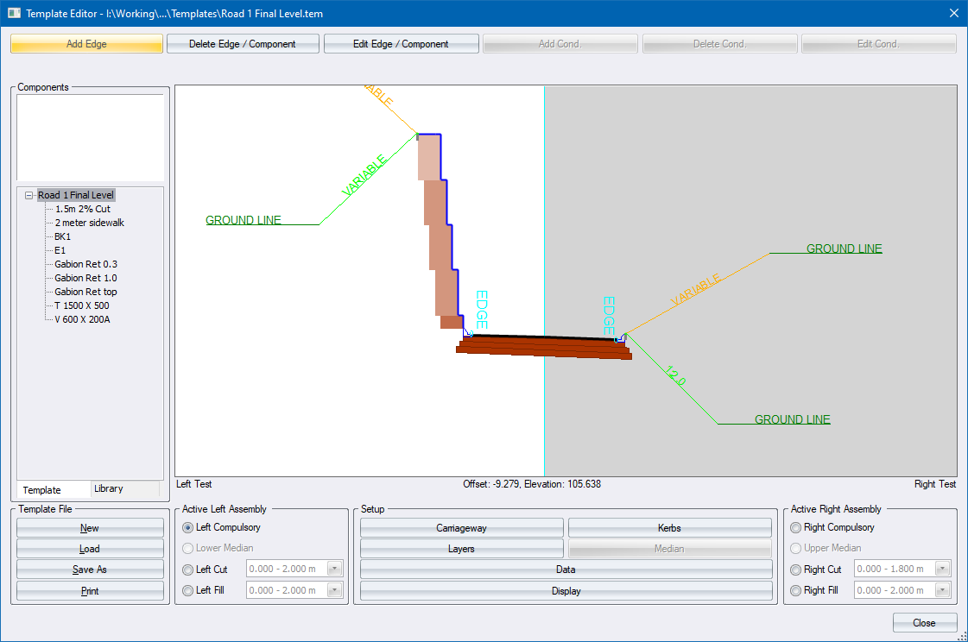Click the Template Editor title bar icon
This screenshot has width=968, height=642.
[14, 13]
